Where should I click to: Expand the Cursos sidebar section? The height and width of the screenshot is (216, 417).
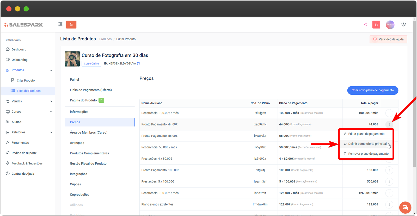point(51,112)
